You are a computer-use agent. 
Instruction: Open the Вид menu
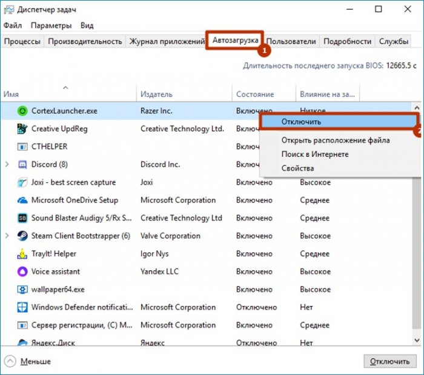(x=87, y=25)
